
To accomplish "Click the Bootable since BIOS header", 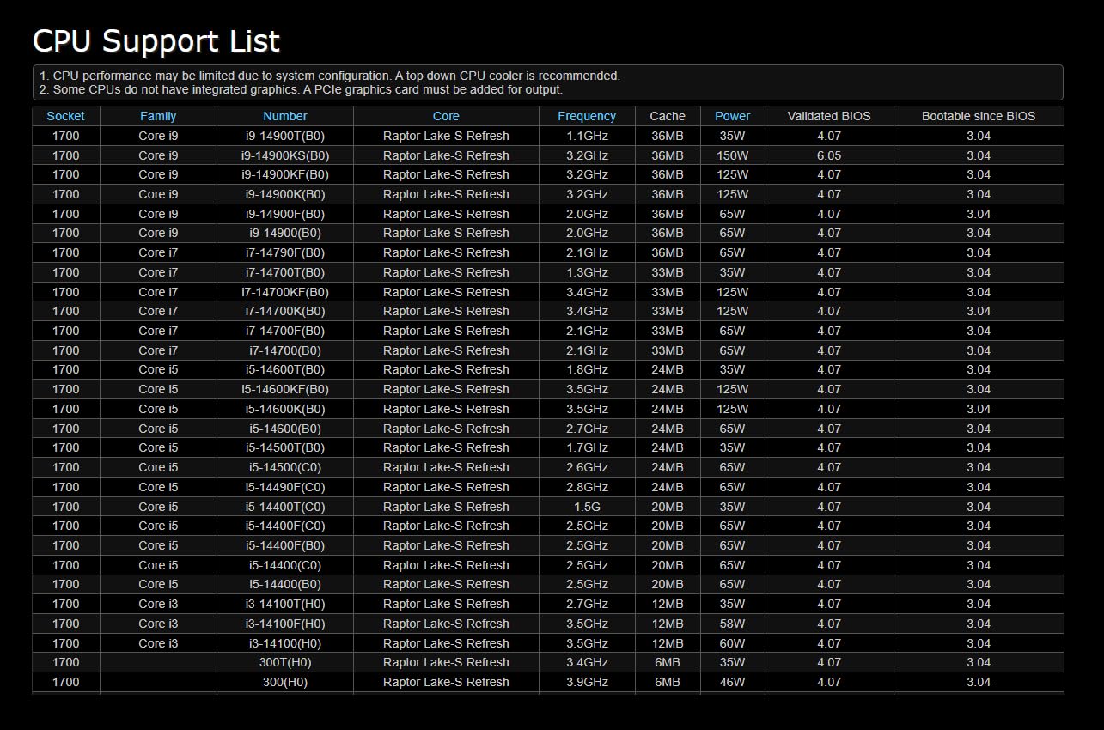I will click(979, 116).
